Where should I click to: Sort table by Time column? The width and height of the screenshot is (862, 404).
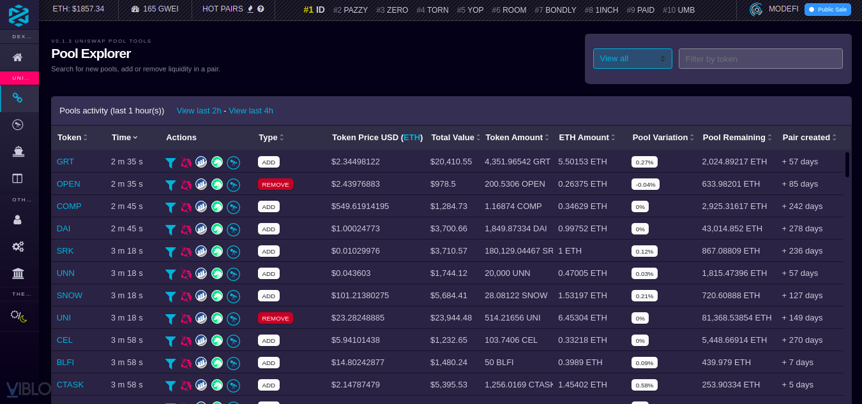(125, 137)
